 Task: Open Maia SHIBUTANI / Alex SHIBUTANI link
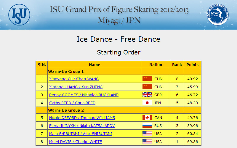[81, 134]
